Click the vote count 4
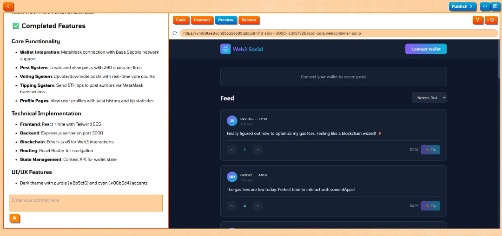 tap(244, 206)
